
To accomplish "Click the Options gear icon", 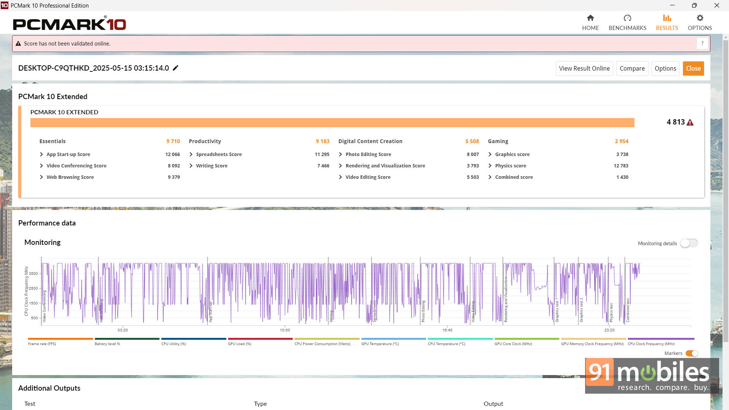I will click(700, 18).
